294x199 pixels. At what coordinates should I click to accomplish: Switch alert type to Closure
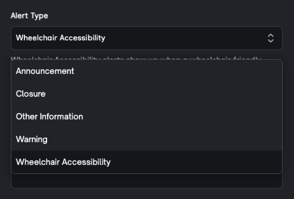[x=31, y=94]
